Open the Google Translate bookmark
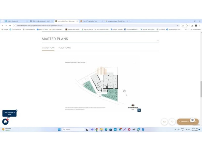 (117, 29)
